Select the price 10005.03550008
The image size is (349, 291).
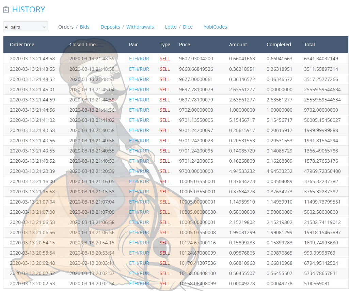point(197,232)
